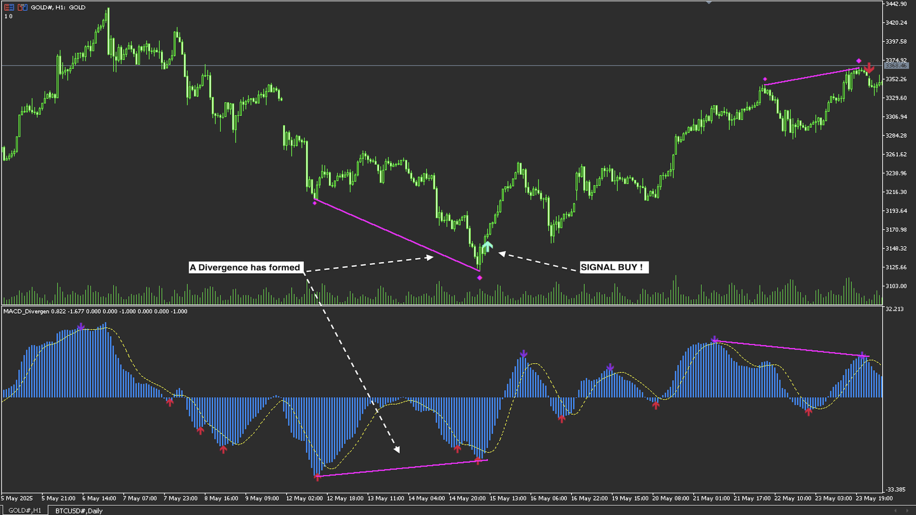916x515 pixels.
Task: Click price scale value 3420.24
Action: point(896,22)
